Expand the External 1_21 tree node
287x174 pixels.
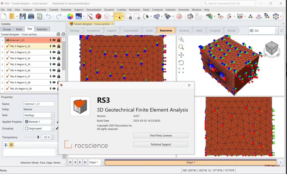[x=2, y=40]
